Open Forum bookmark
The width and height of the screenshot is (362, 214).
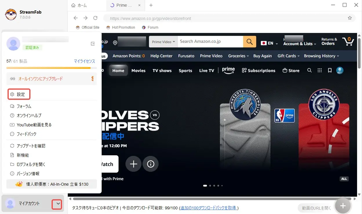(x=150, y=27)
